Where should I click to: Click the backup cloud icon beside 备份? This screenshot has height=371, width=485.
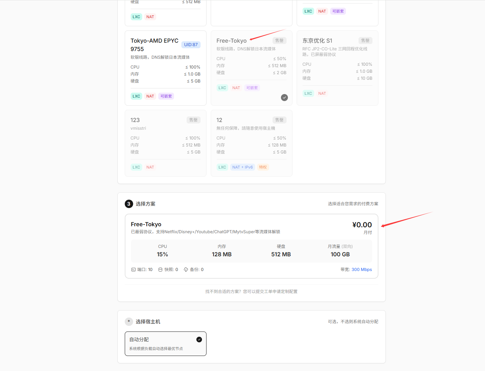tap(186, 270)
